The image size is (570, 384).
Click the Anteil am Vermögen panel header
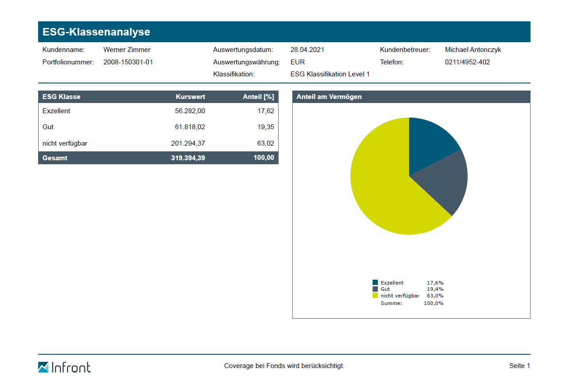tap(329, 97)
